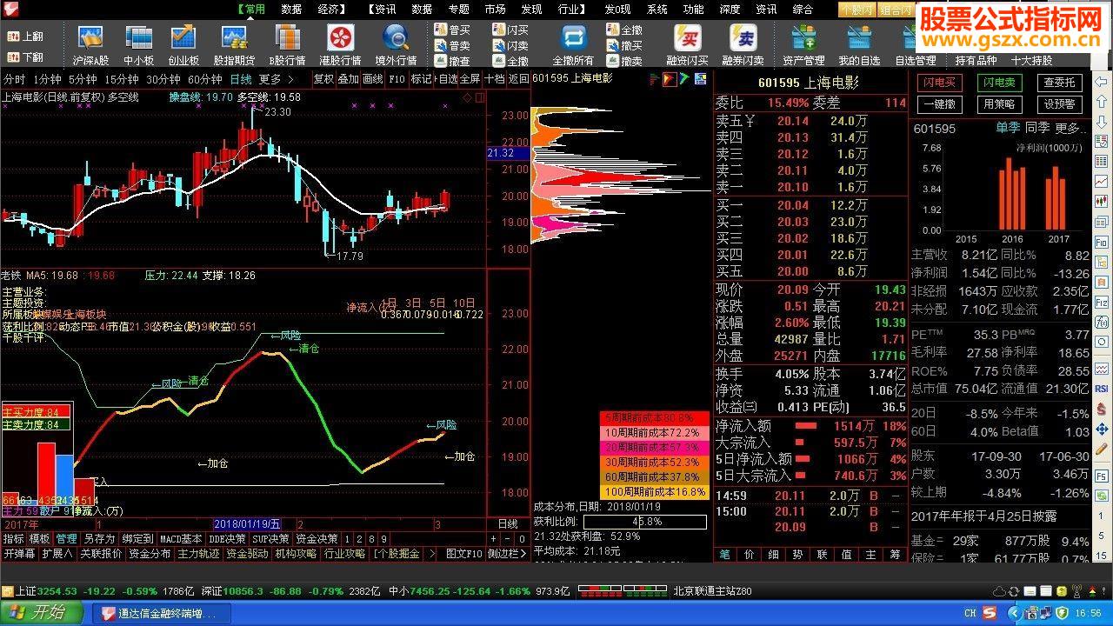
Task: Open the 功能 menu
Action: click(x=693, y=10)
